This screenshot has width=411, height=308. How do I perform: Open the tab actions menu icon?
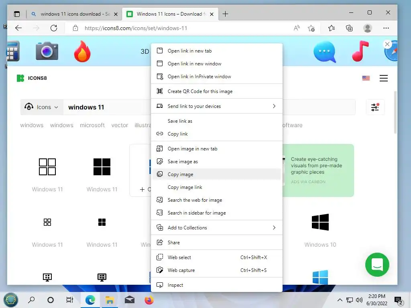click(x=17, y=14)
